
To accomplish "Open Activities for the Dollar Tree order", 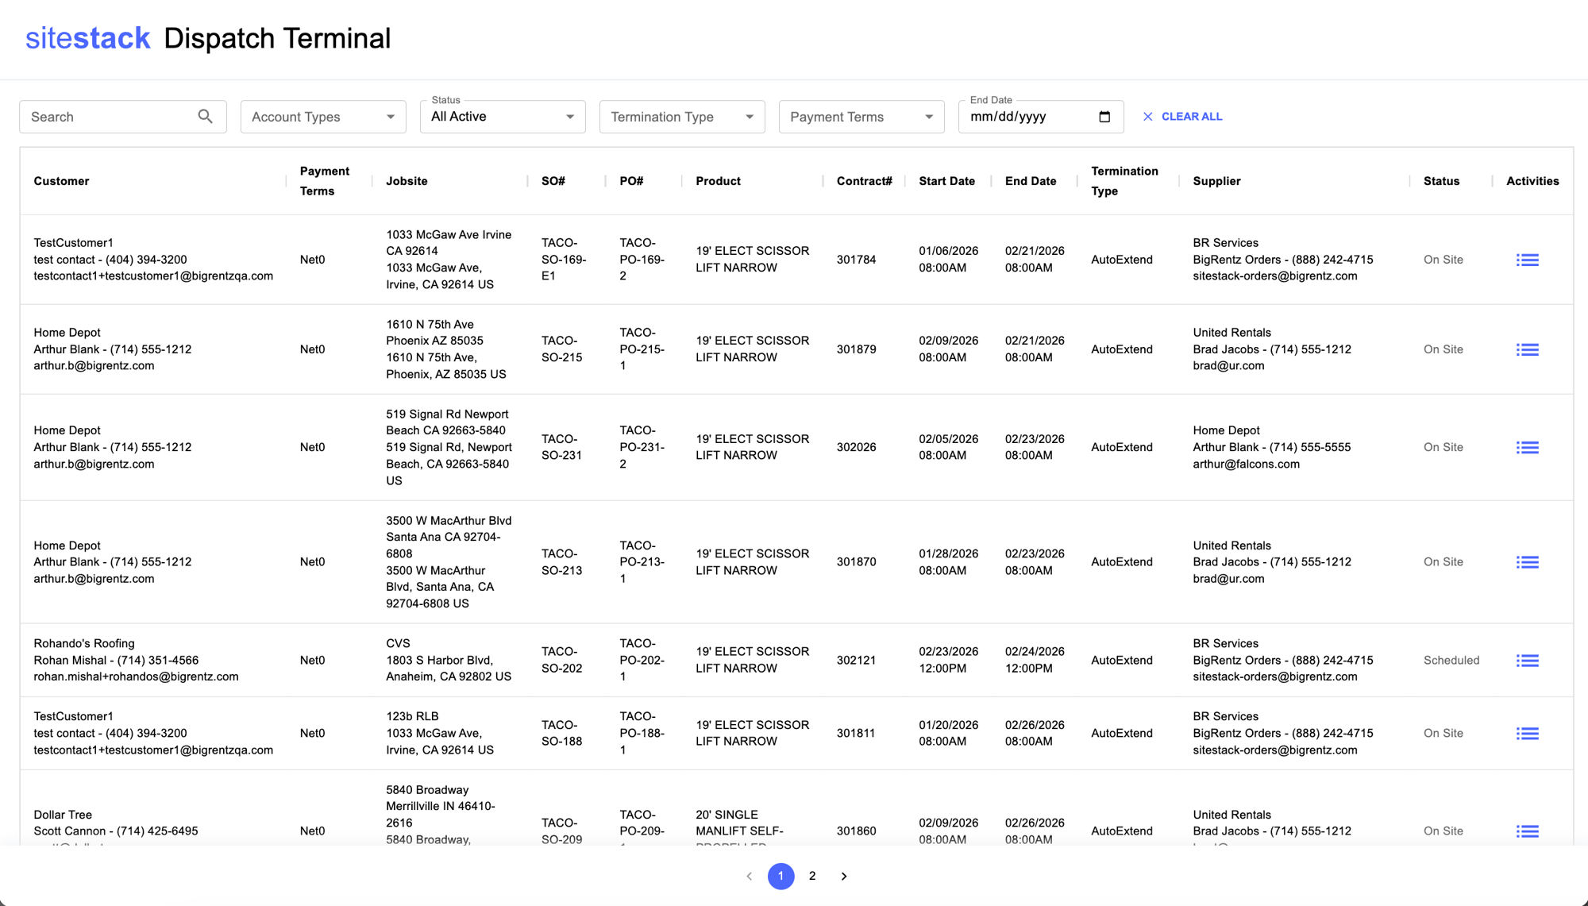I will [x=1528, y=831].
